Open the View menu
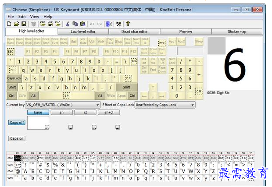272x187 pixels. 35,17
